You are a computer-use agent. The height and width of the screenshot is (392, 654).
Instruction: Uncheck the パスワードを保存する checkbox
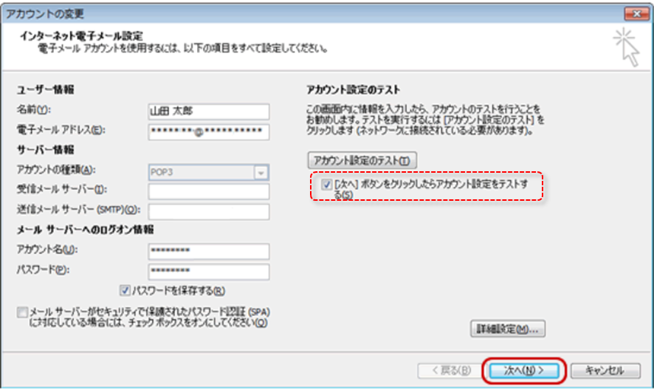tap(125, 291)
